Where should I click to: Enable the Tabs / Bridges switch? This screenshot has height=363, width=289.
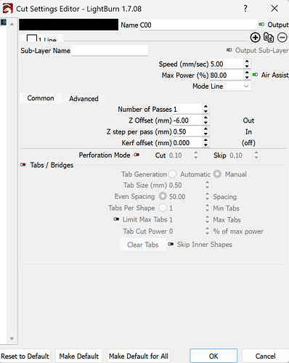(23, 165)
